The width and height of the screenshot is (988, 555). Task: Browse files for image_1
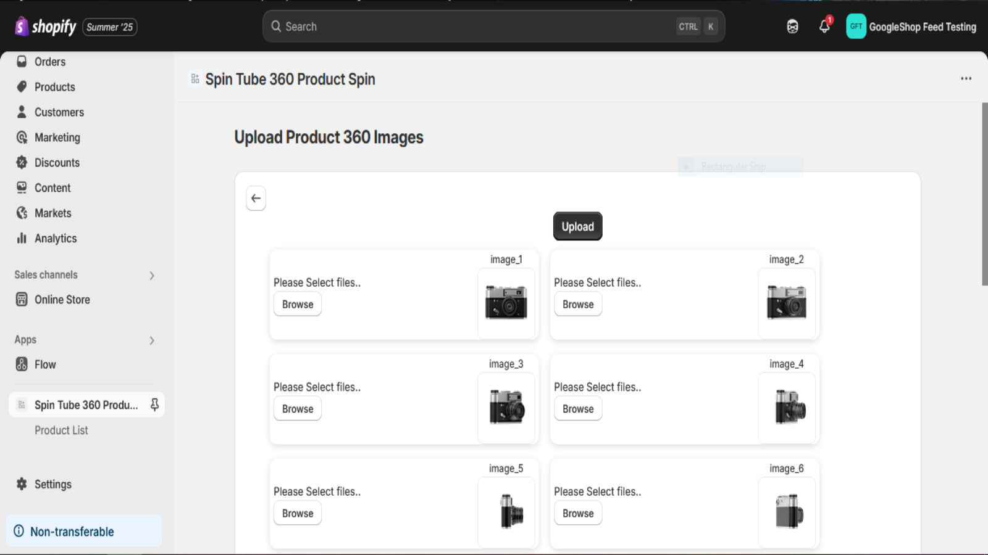297,304
